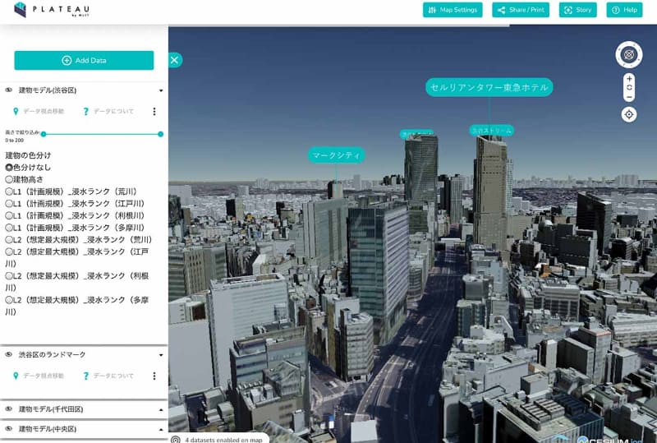
Task: Click データについて under 建物モデル(渋谷区)
Action: click(108, 111)
